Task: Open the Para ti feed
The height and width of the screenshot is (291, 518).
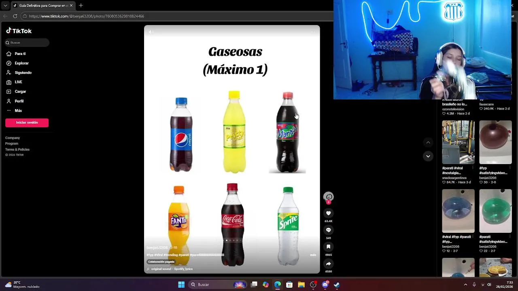Action: click(x=16, y=54)
